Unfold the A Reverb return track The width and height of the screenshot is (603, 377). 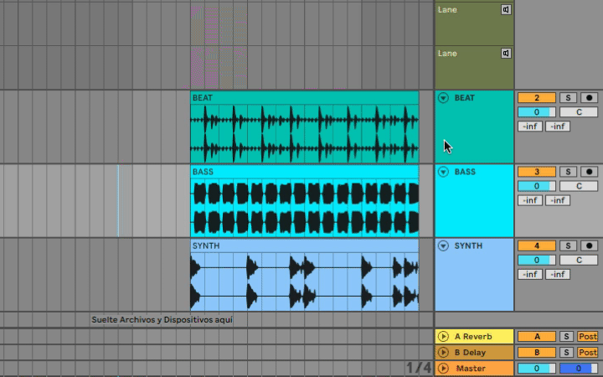coord(444,337)
